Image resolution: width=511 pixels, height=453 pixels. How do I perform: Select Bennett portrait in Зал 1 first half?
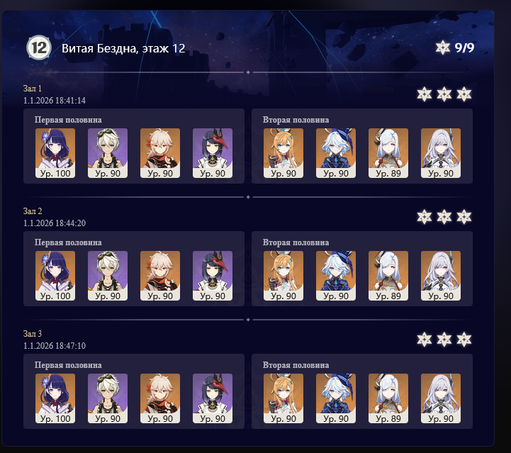pos(108,153)
